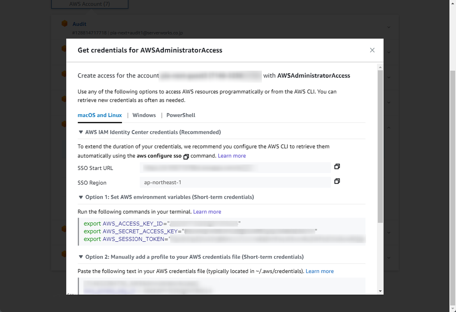This screenshot has width=456, height=312.
Task: Click the SSO Region field ap-northeast-1
Action: [x=235, y=182]
